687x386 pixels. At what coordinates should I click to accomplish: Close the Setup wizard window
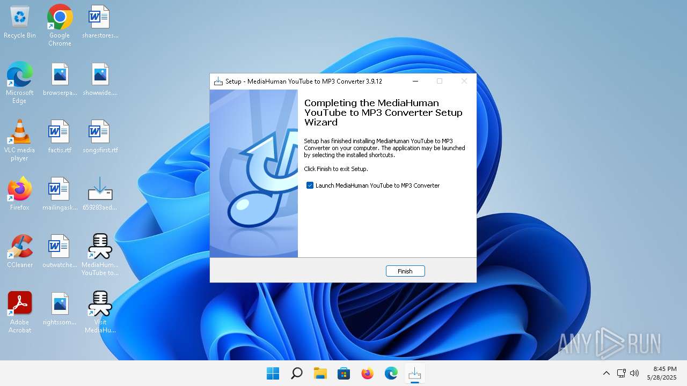click(x=464, y=81)
